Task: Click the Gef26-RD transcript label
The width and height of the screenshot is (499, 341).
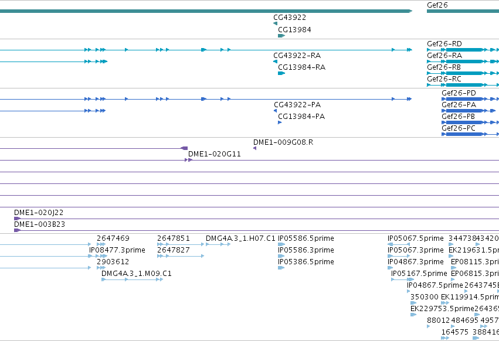Action: point(444,44)
